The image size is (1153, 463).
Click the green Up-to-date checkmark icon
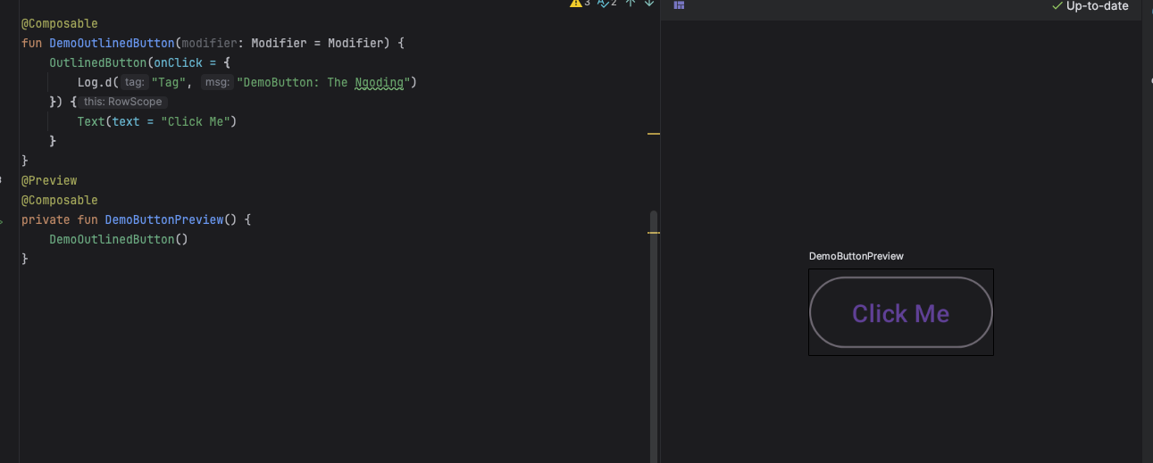[x=1057, y=6]
